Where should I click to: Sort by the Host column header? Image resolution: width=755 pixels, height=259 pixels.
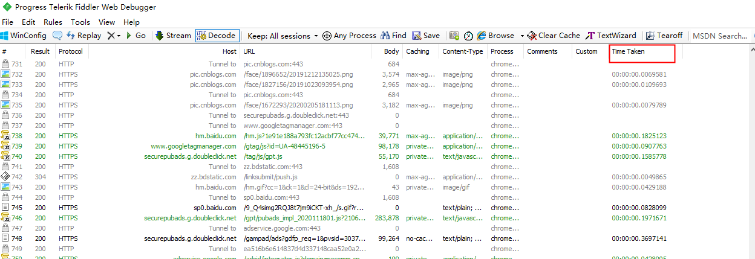[x=164, y=51]
